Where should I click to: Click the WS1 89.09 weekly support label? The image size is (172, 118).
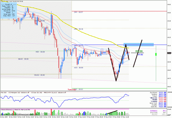(x=40, y=52)
